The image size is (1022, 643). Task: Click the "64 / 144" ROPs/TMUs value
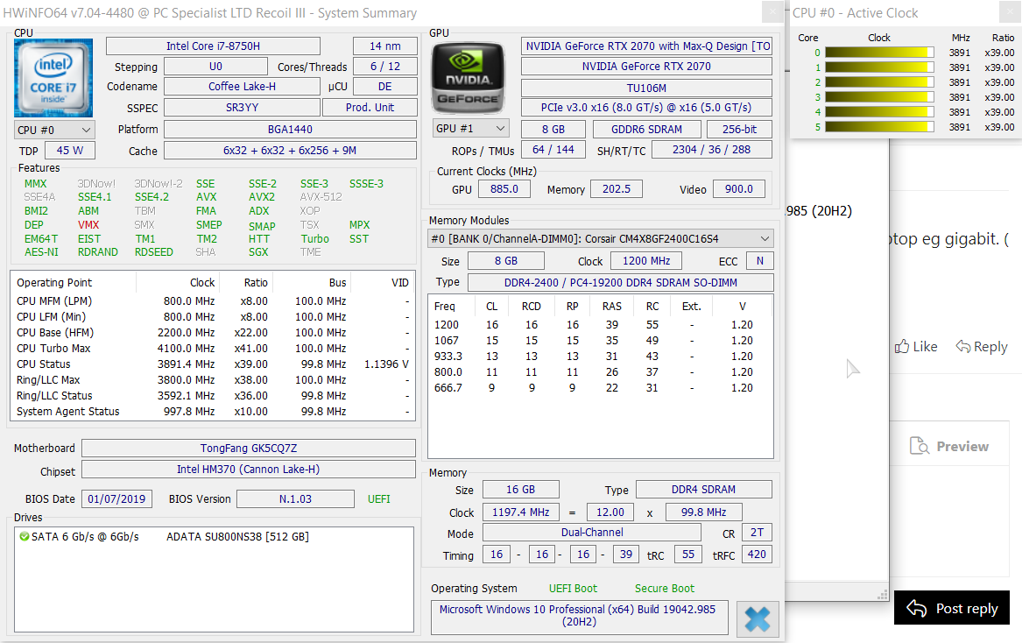tap(553, 149)
